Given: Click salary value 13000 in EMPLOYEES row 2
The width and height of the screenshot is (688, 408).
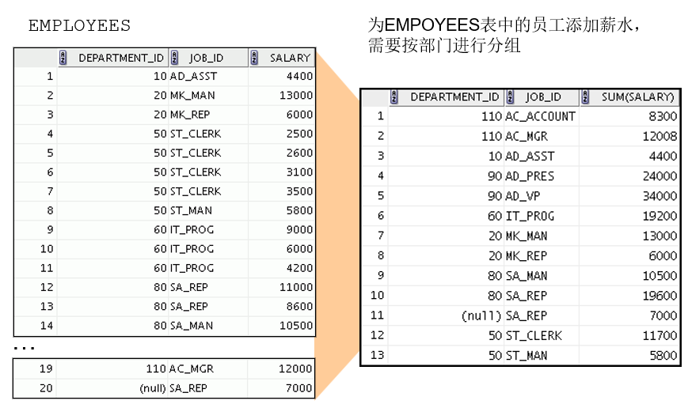Looking at the screenshot, I should (x=296, y=96).
